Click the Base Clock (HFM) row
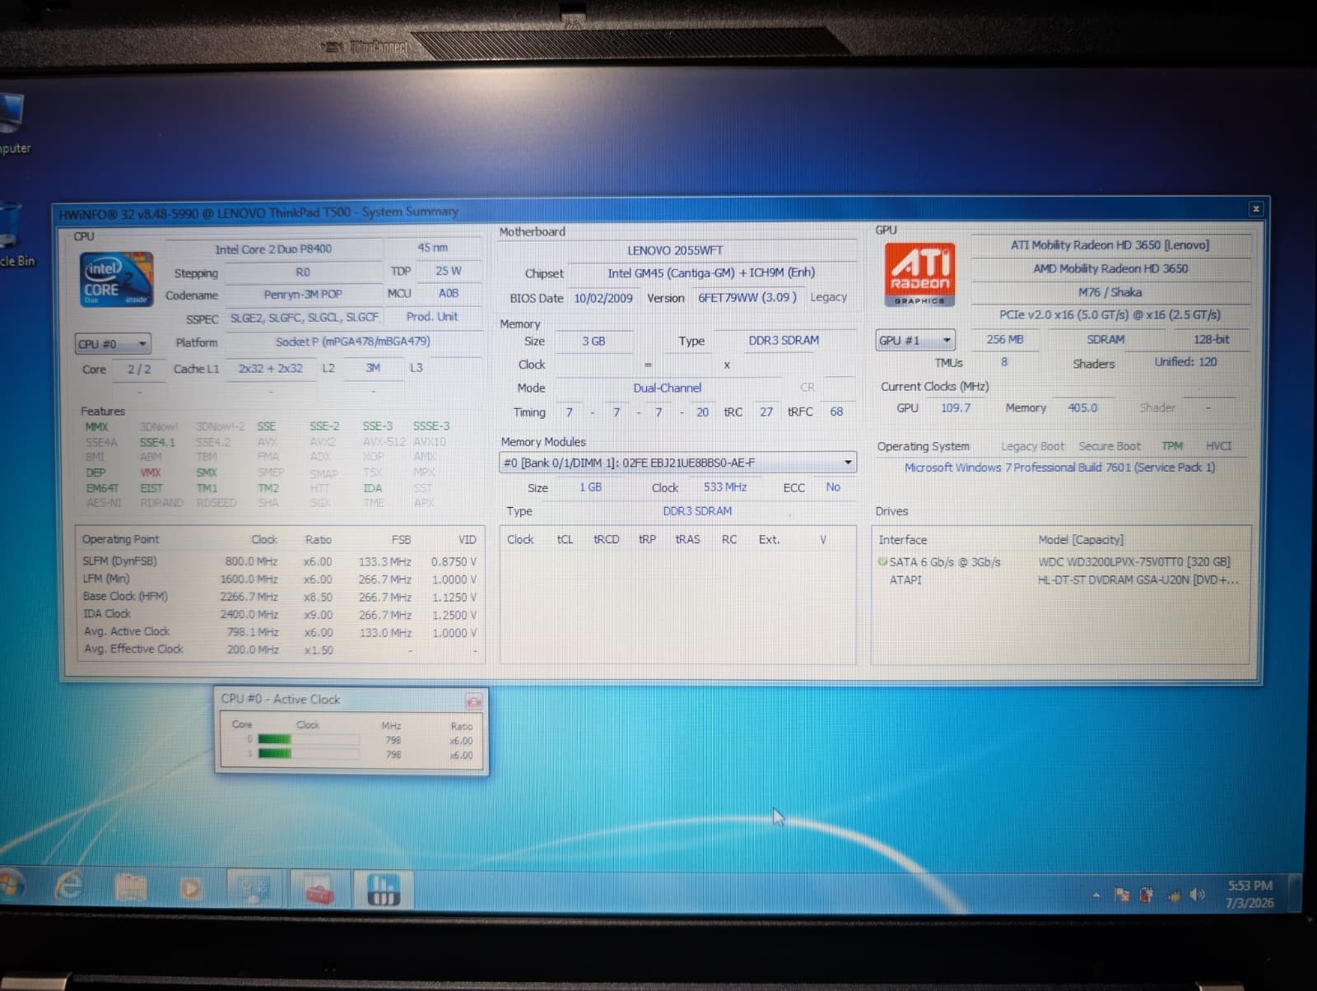The width and height of the screenshot is (1317, 991). click(x=280, y=597)
